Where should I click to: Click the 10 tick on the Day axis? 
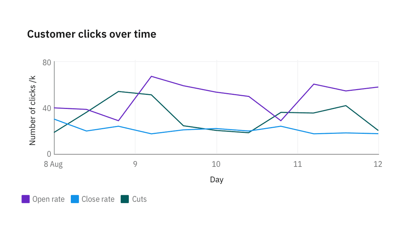(x=216, y=164)
